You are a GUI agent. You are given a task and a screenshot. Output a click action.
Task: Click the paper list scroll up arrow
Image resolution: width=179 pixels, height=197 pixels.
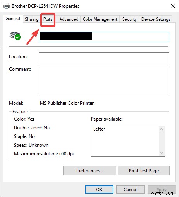pyautogui.click(x=161, y=129)
